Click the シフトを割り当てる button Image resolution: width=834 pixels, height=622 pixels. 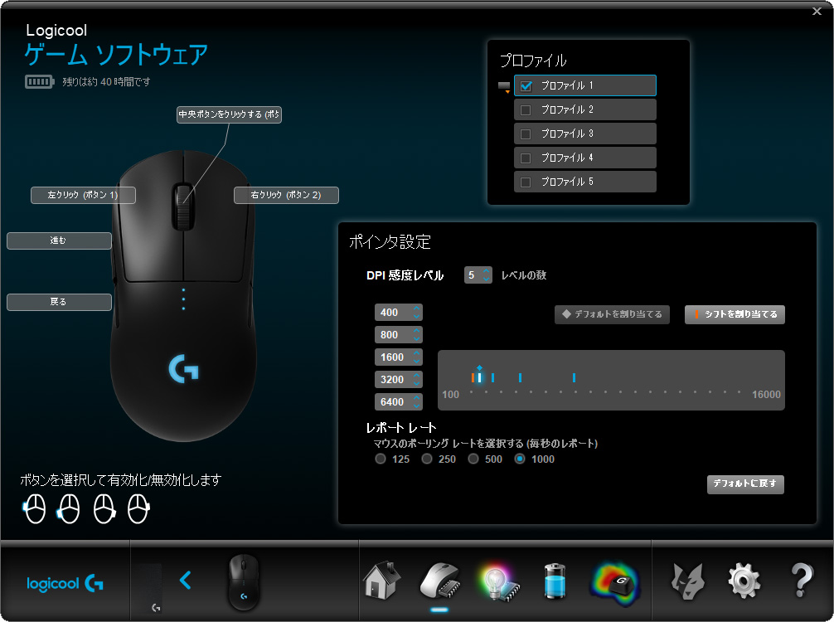(x=735, y=314)
